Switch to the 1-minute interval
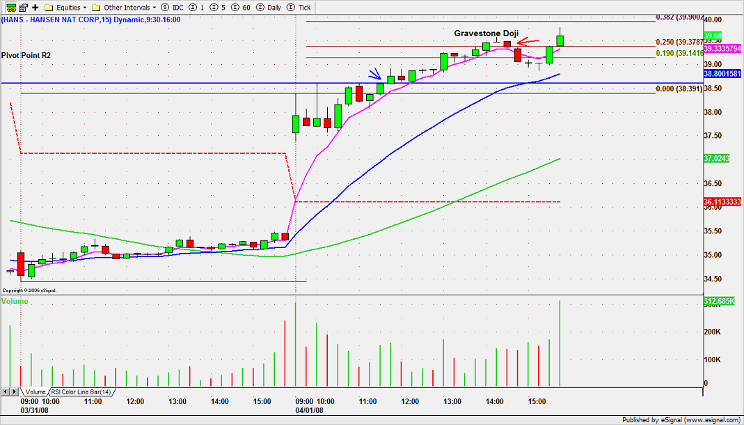This screenshot has height=425, width=744. (x=196, y=8)
